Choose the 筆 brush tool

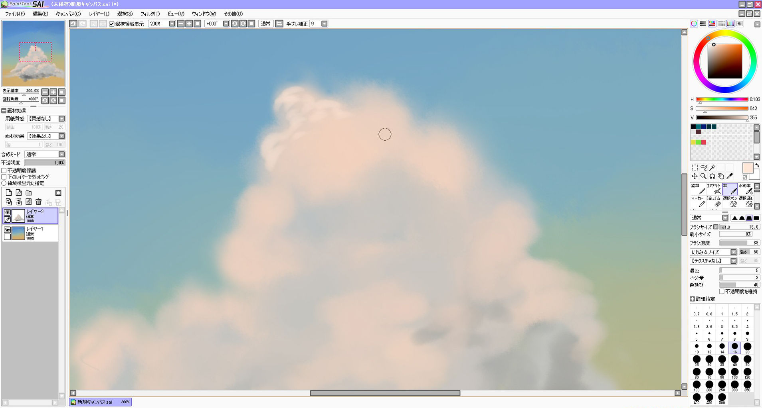[730, 189]
